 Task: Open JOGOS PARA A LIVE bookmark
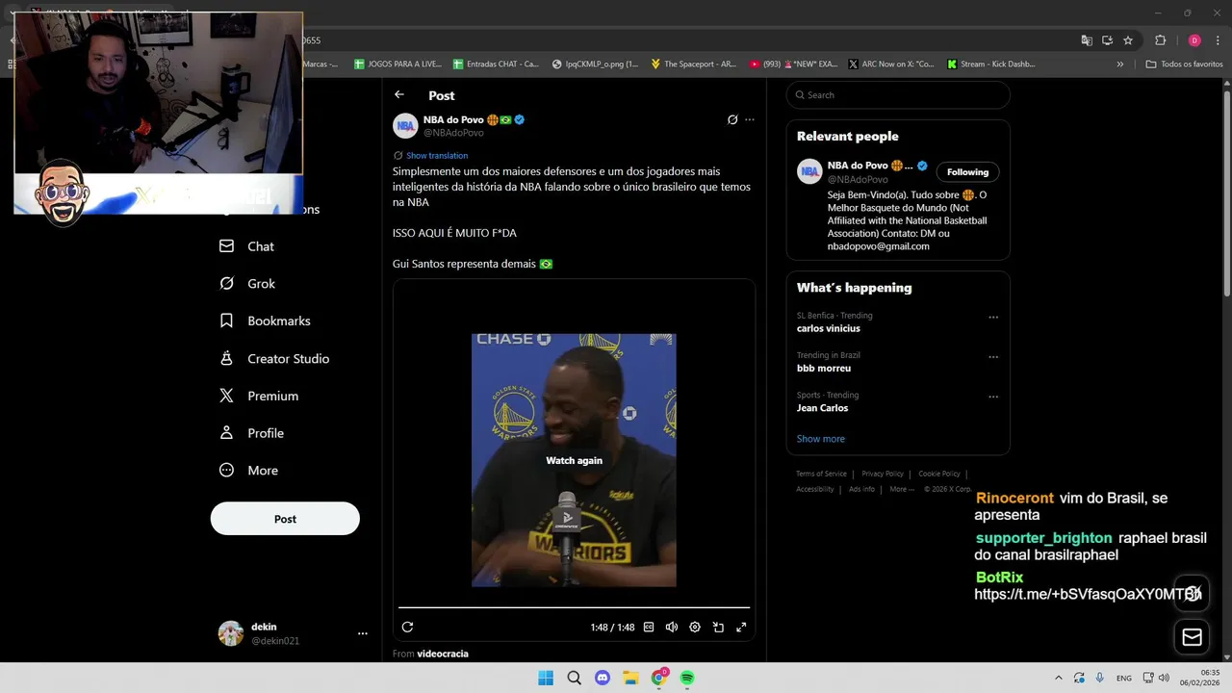398,64
